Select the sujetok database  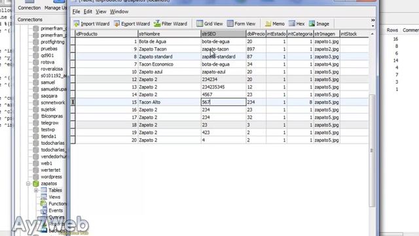(x=48, y=109)
